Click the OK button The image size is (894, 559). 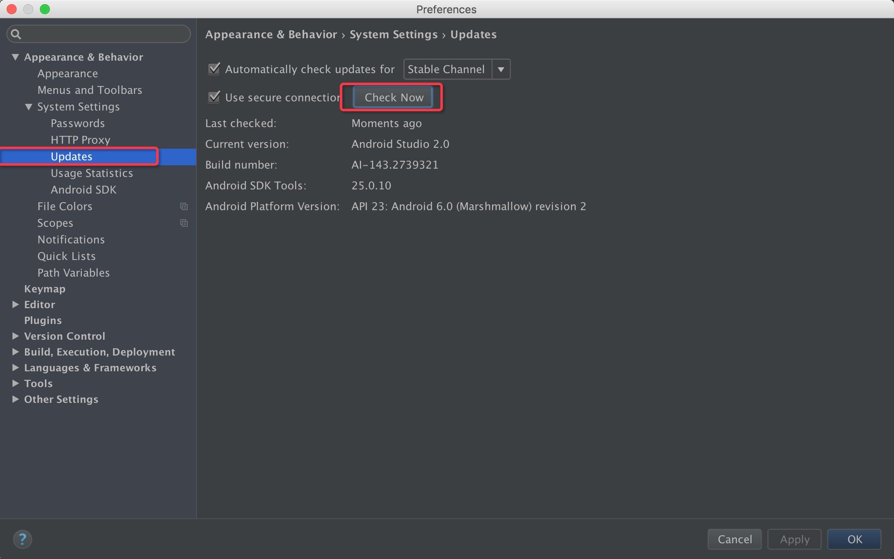pos(854,539)
